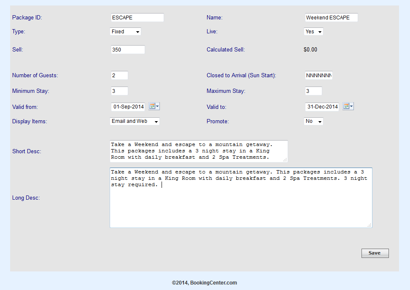Click the Calculated Sell label
Screen dimensions: 410x290
pos(226,49)
